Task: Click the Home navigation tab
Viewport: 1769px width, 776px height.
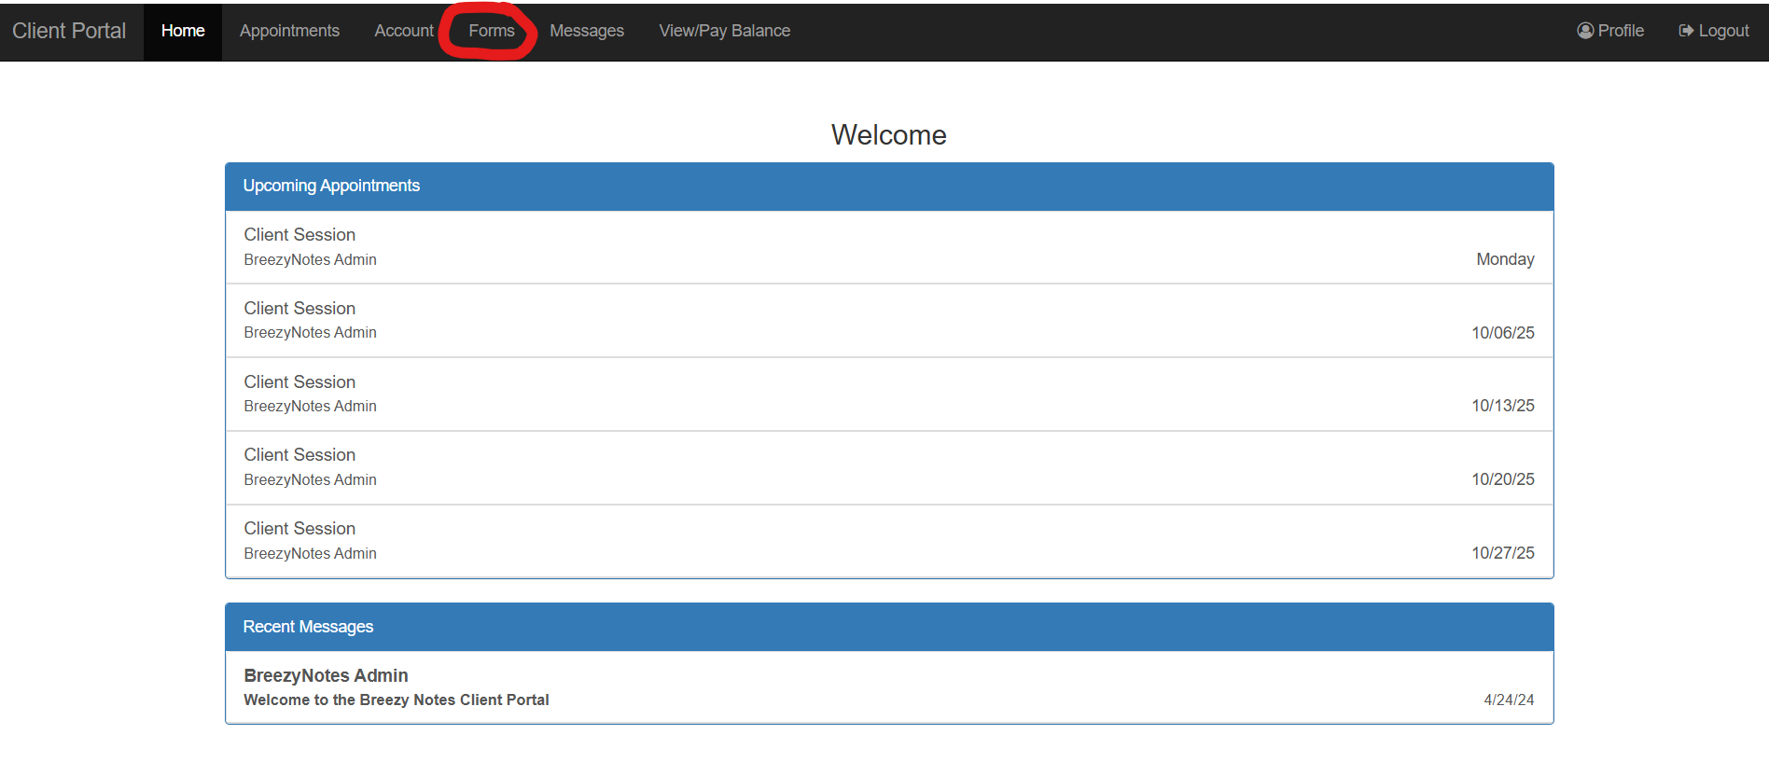Action: pyautogui.click(x=183, y=31)
